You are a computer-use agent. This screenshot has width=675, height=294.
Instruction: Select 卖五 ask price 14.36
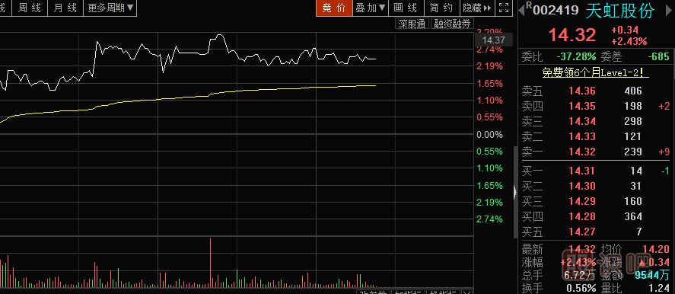[x=582, y=91]
